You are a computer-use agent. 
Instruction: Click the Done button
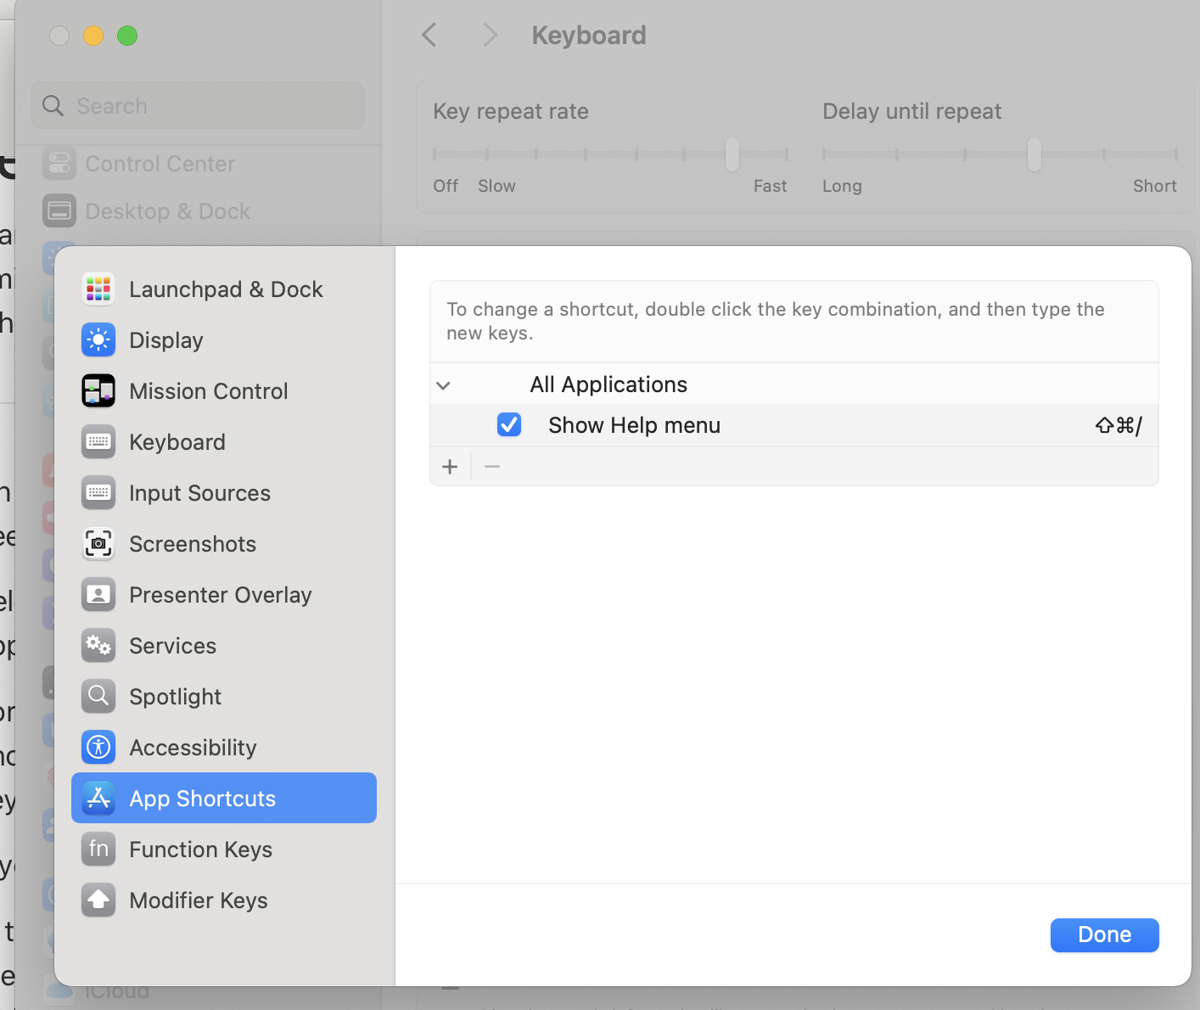(1105, 935)
